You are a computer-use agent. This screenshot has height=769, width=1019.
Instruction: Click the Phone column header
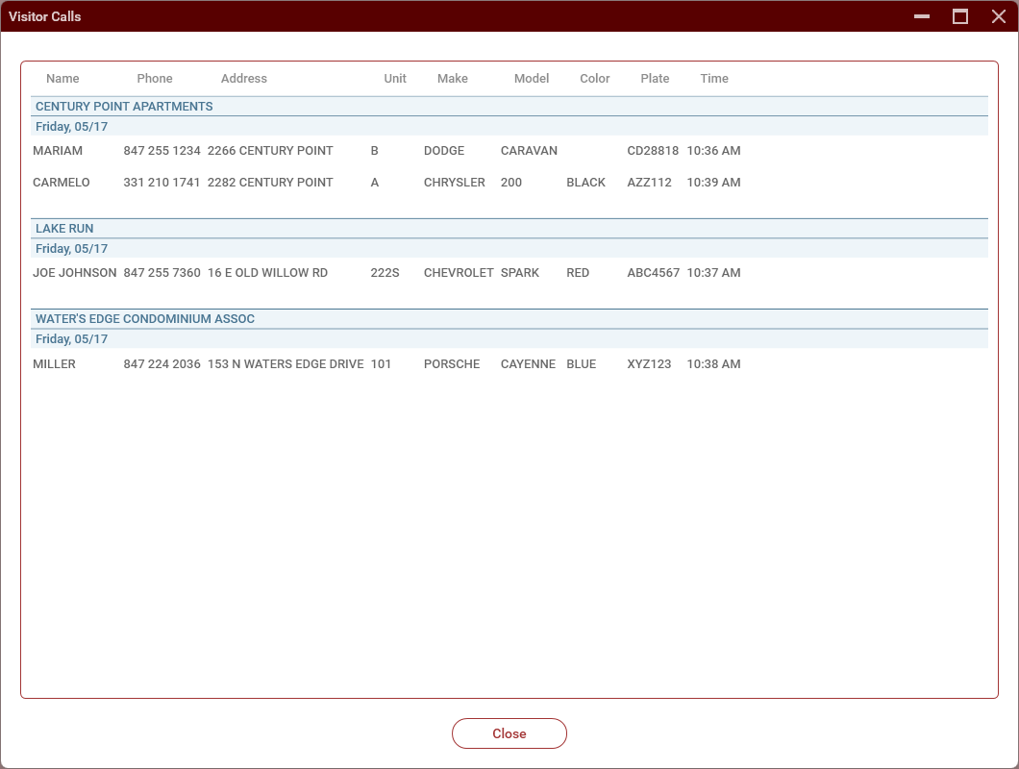155,79
